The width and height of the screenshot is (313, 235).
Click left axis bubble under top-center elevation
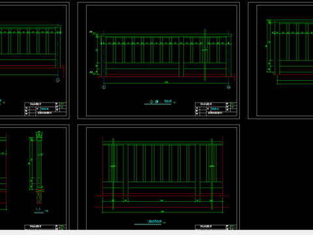pos(104,87)
